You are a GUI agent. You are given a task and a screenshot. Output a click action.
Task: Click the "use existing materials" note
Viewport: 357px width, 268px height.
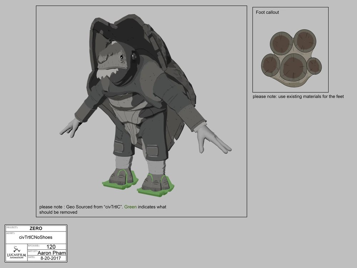298,96
